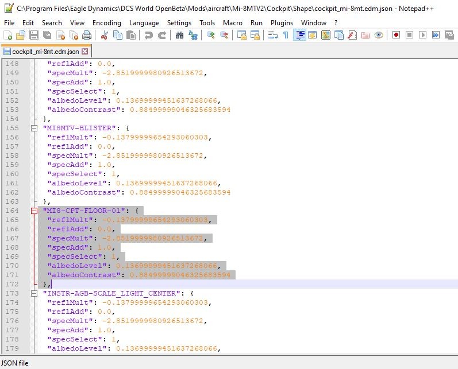This screenshot has height=369, width=458.
Task: Click "specSelect" key on line 160
Action: (75, 174)
